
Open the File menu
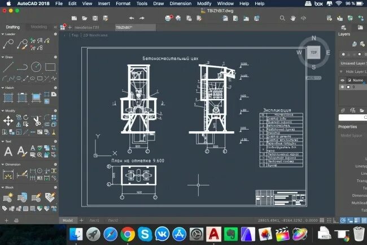pos(59,3)
